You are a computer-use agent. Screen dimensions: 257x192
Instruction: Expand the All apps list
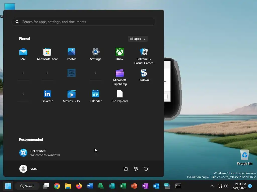[x=138, y=39]
